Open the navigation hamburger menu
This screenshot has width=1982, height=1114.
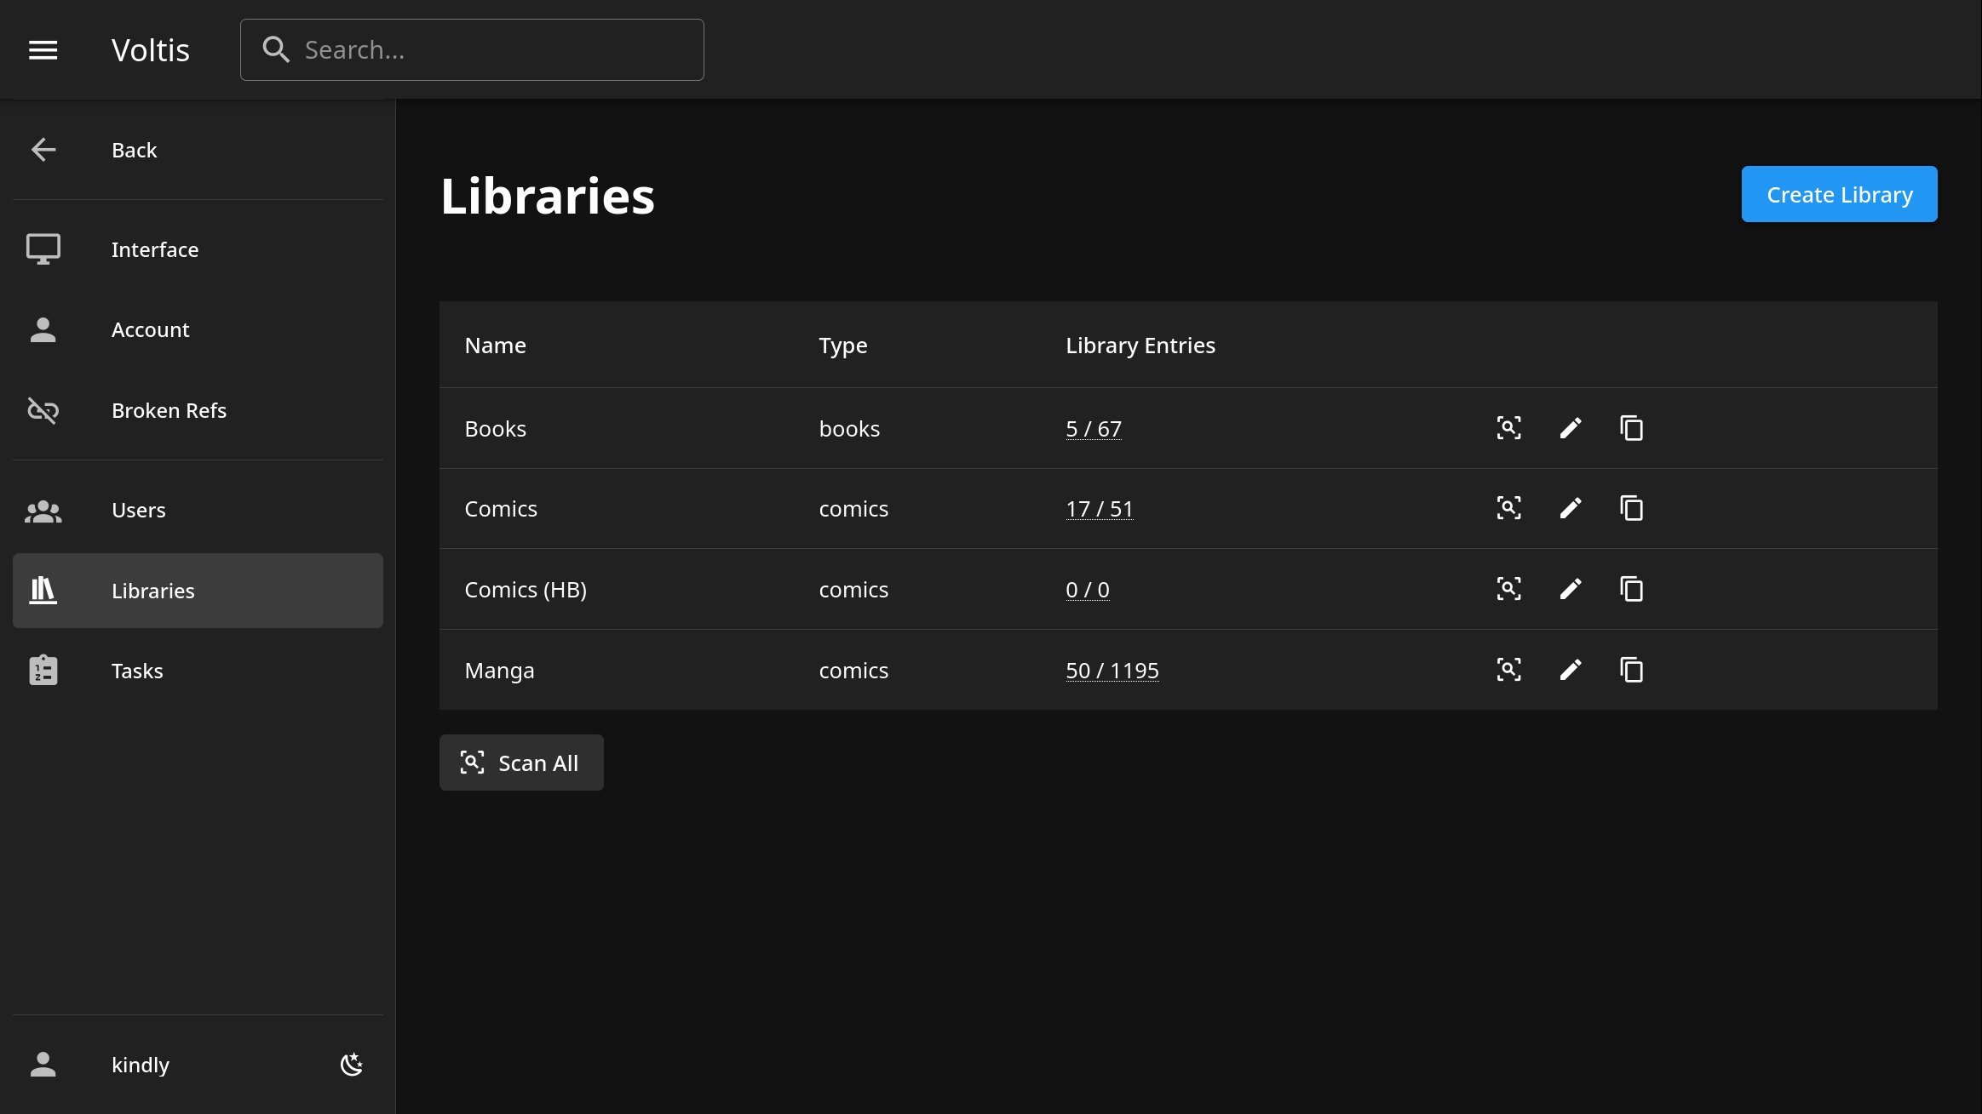point(43,49)
